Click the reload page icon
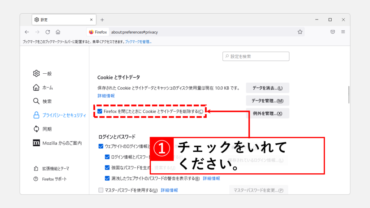 tap(48, 32)
